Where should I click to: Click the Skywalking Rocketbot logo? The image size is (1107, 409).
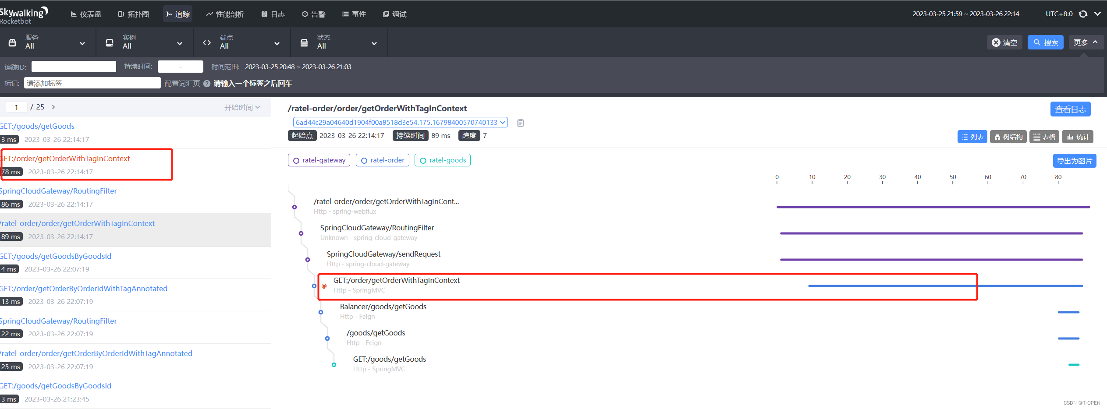point(24,15)
